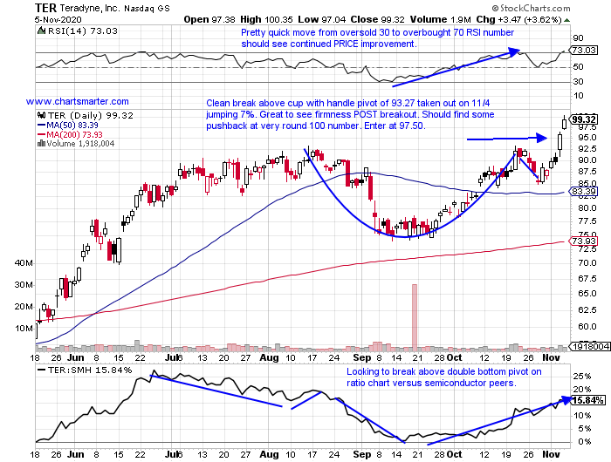Click the Low 97.04 value
Screen dimensions: 611x462
pos(322,19)
